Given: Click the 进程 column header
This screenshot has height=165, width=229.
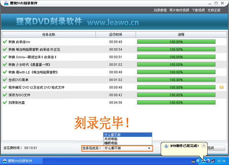Looking at the screenshot, I should click(181, 35).
